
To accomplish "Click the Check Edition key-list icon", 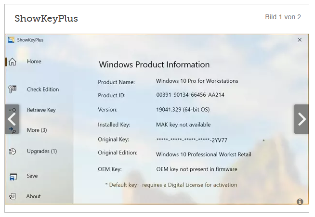I will point(12,89).
